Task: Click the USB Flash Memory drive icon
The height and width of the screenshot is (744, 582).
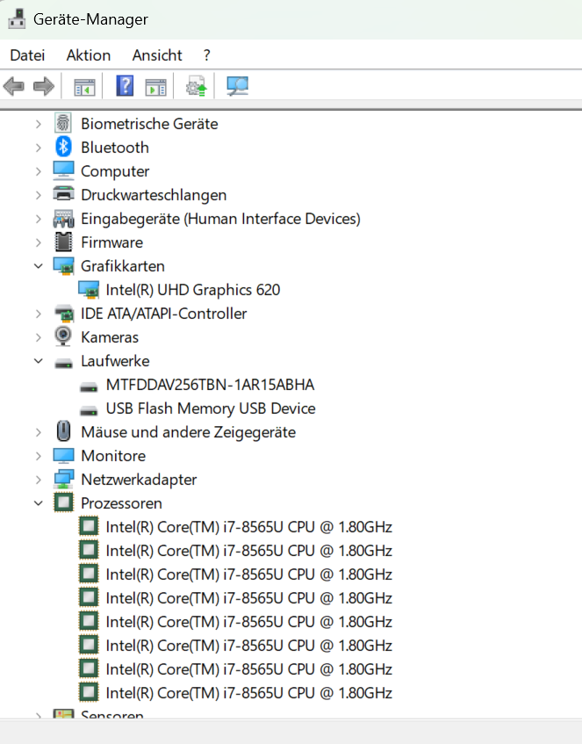Action: (89, 411)
